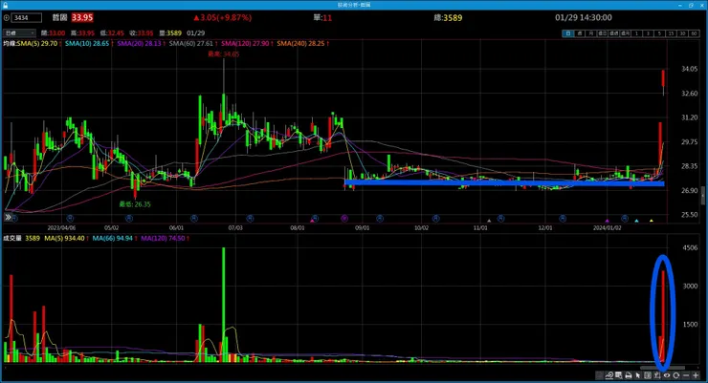Click the yellow triangle event marker
This screenshot has width=708, height=383.
tap(652, 221)
